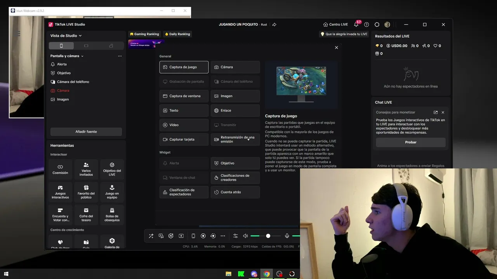The height and width of the screenshot is (279, 497).
Task: Open the AI tool in the bottom toolbar
Action: pos(171,236)
